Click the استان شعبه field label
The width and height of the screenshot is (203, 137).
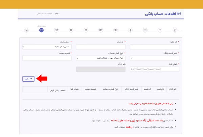65,42
